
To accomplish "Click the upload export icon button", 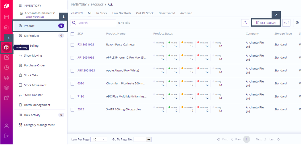I will [245, 23].
